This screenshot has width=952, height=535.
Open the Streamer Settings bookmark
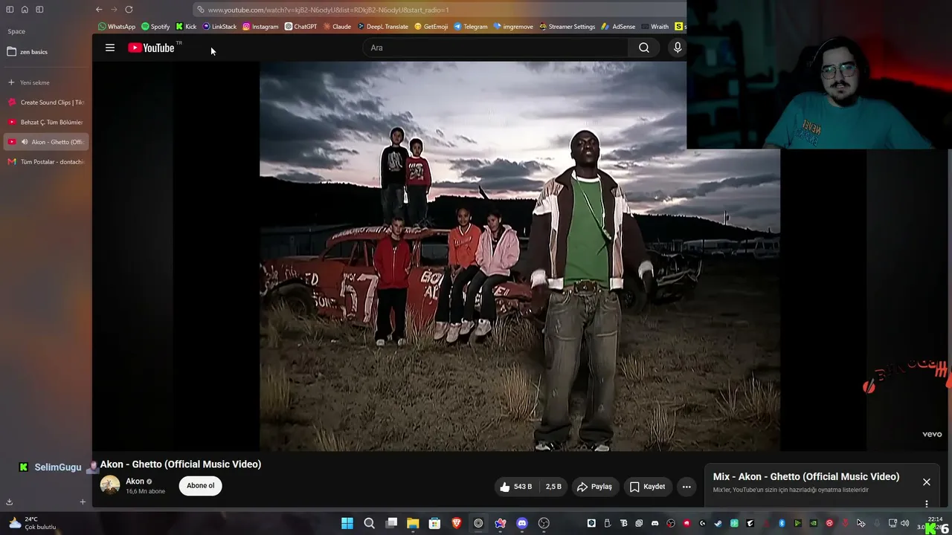(x=567, y=27)
